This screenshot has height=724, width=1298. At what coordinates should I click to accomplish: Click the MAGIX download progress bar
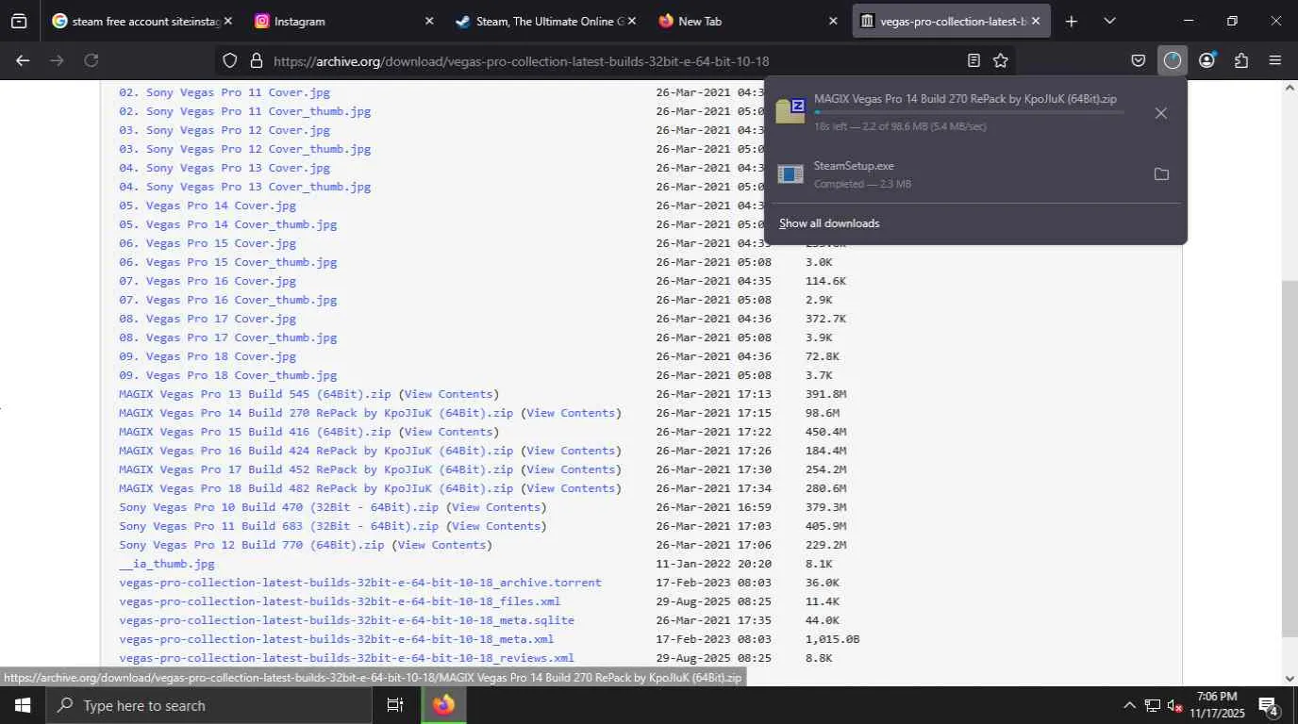pyautogui.click(x=969, y=112)
